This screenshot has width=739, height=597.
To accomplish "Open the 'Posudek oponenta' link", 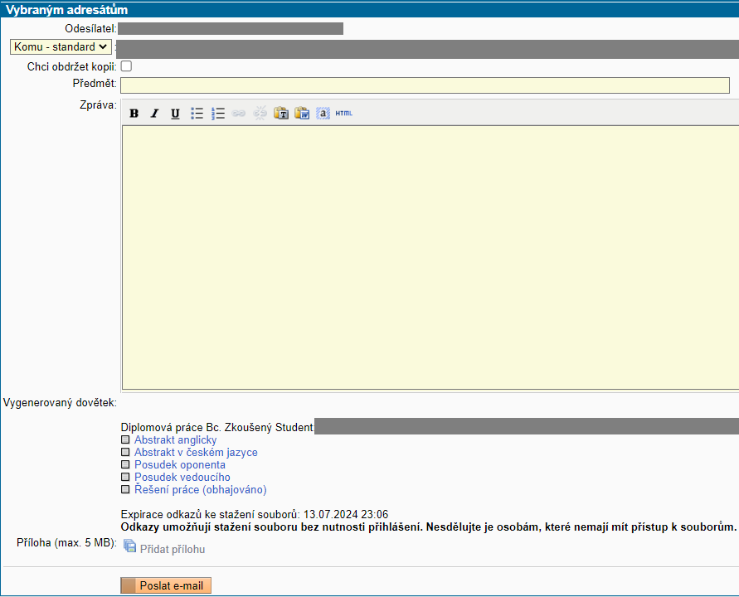I will coord(179,465).
